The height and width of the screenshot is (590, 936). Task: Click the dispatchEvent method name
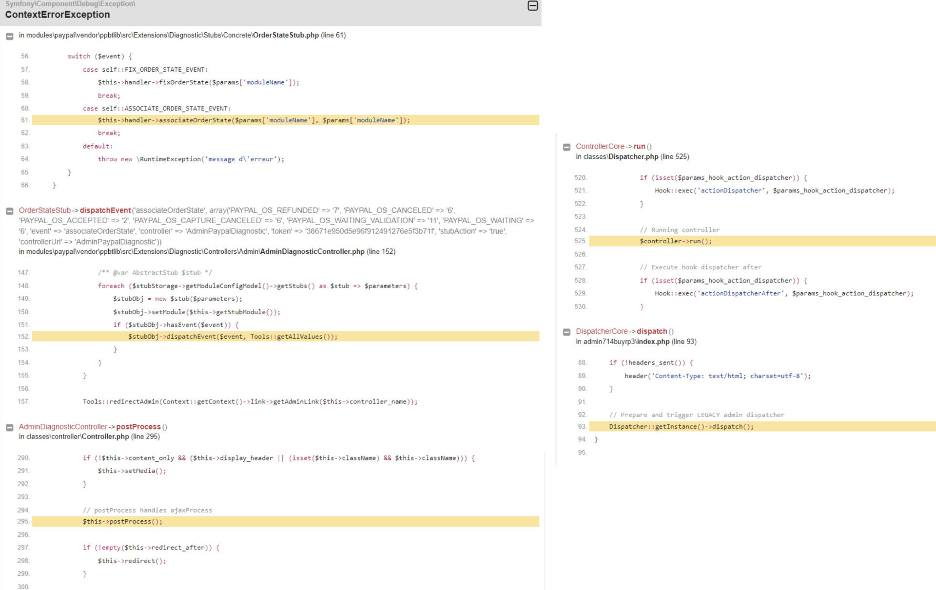tap(105, 210)
